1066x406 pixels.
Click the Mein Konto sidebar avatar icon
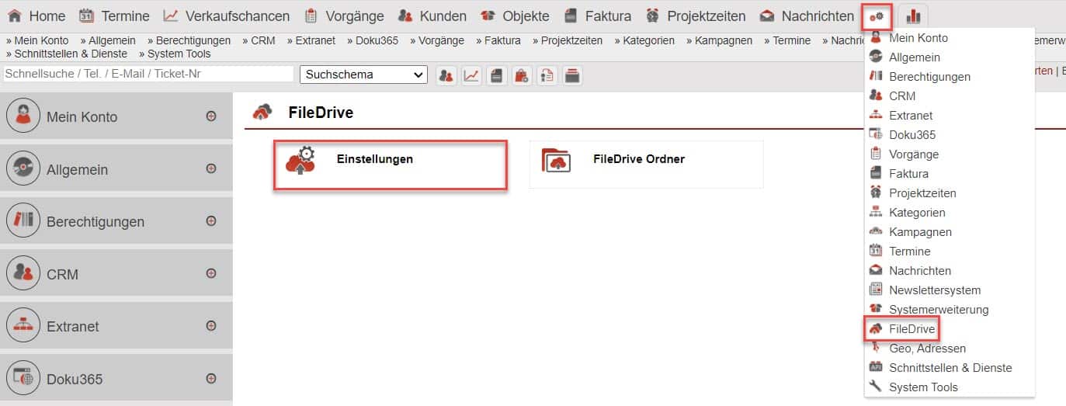[x=23, y=116]
